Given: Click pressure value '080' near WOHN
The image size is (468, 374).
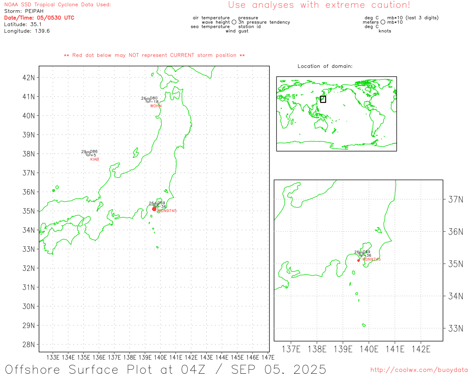Looking at the screenshot, I should point(154,98).
